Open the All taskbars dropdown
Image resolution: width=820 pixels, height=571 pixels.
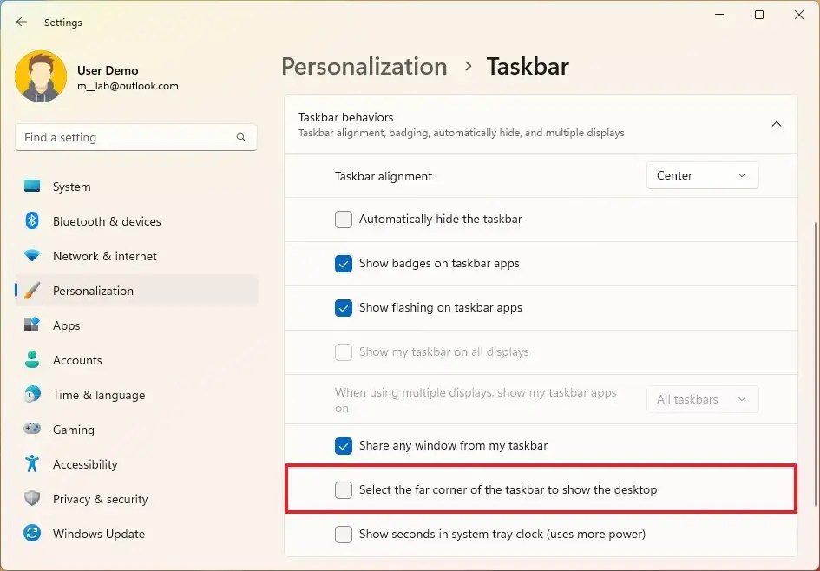[x=703, y=399]
